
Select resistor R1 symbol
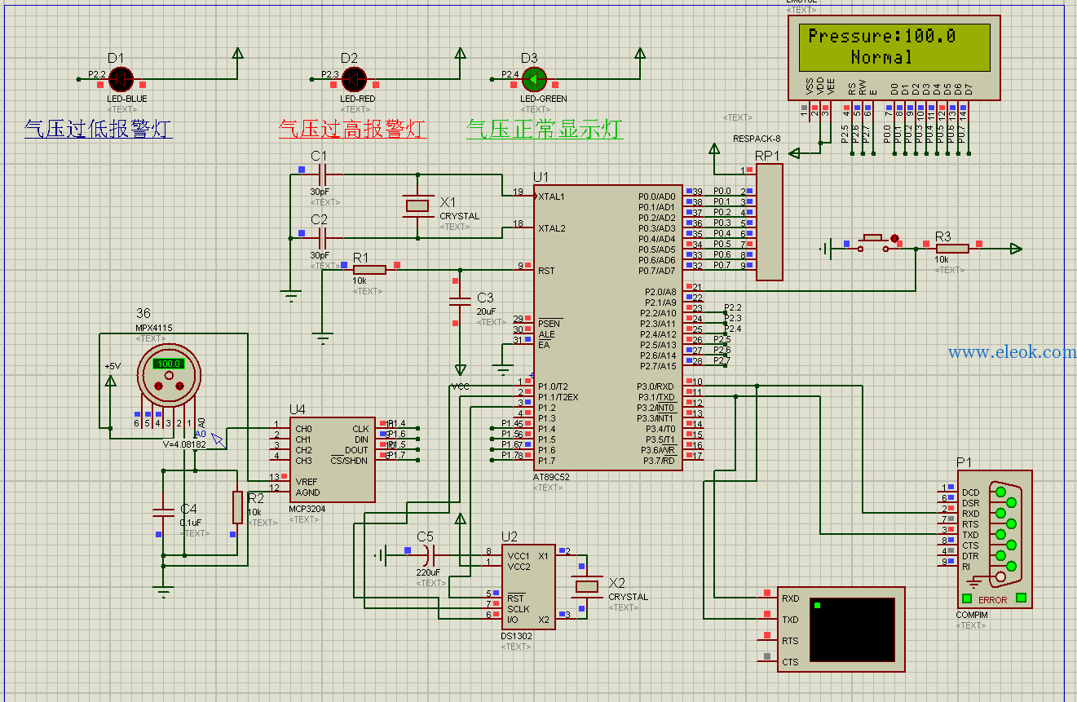(369, 270)
